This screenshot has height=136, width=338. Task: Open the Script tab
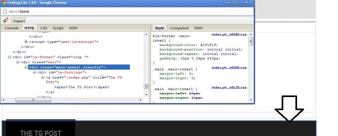(58, 28)
